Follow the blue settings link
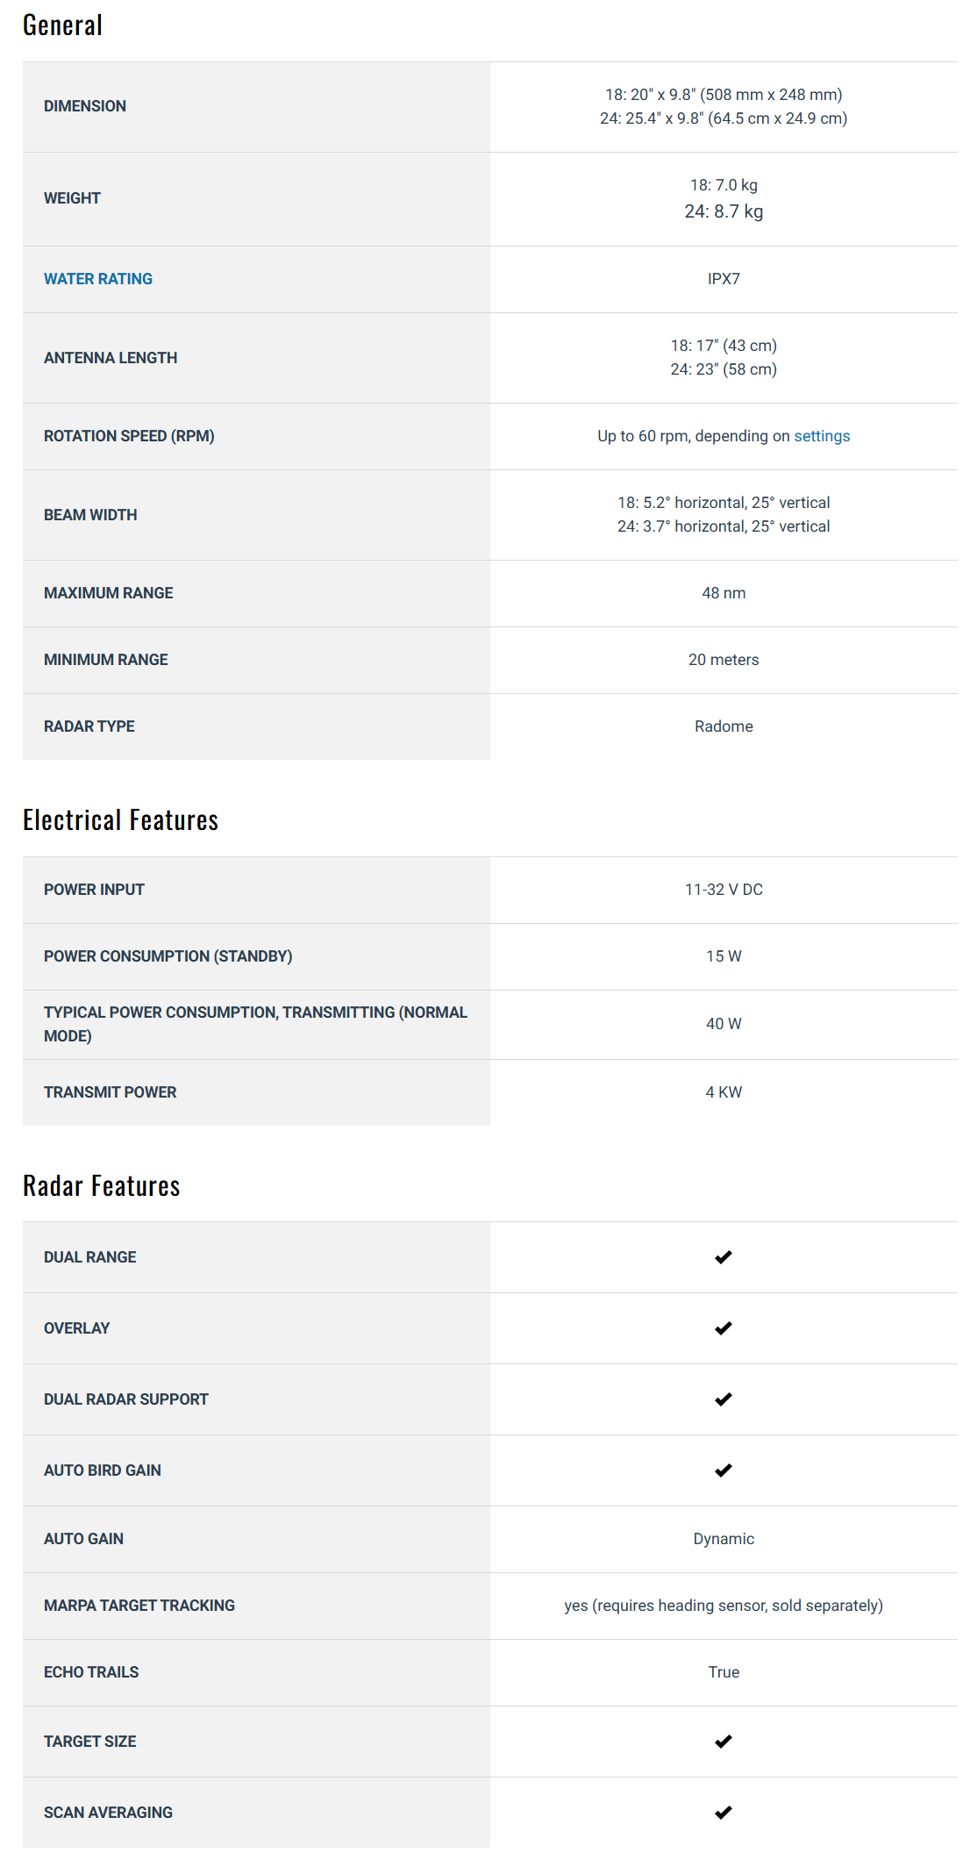 point(822,436)
